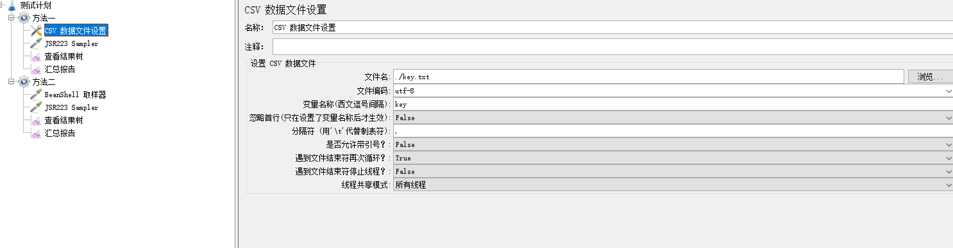Open 遇到文件结束符再次循环 dropdown
The width and height of the screenshot is (953, 248).
coord(673,158)
